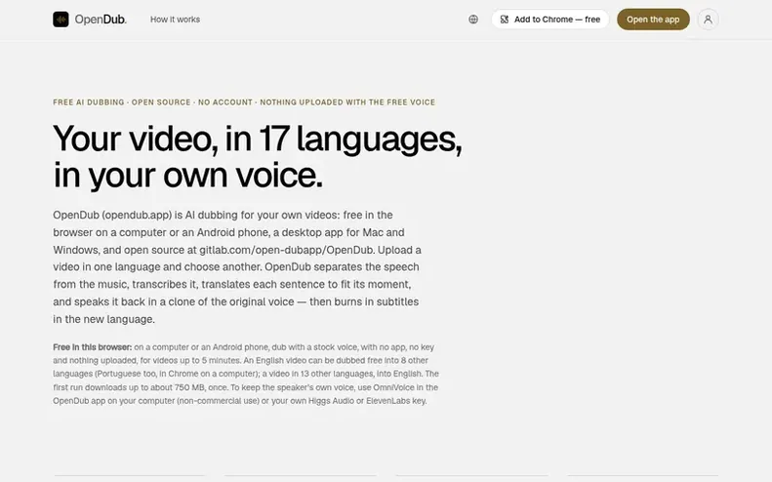772x482 pixels.
Task: Click the puzzle icon in Add to Chrome
Action: click(x=505, y=20)
